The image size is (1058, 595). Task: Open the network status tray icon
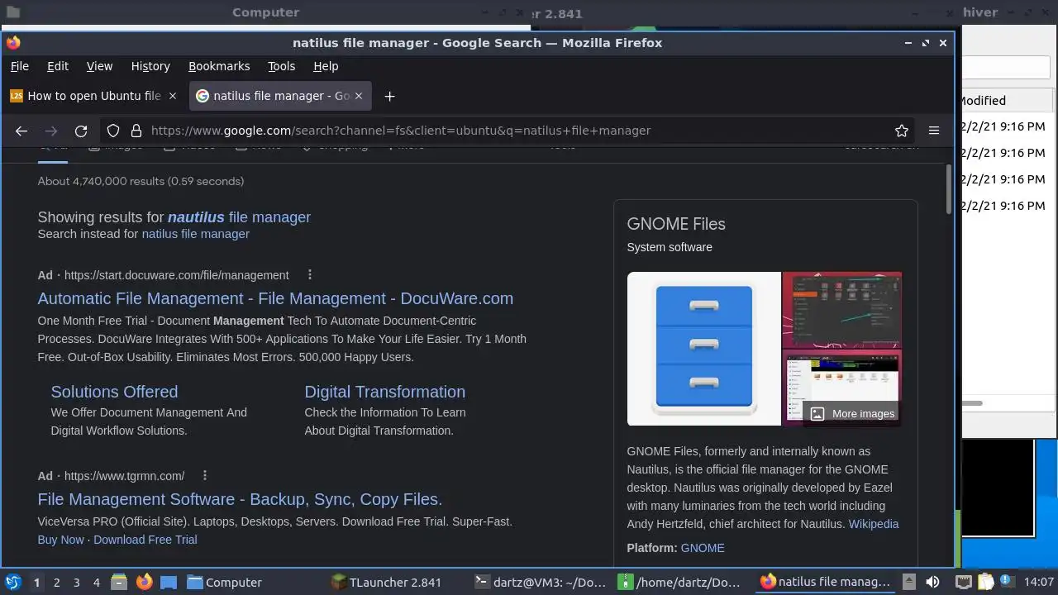pos(963,582)
